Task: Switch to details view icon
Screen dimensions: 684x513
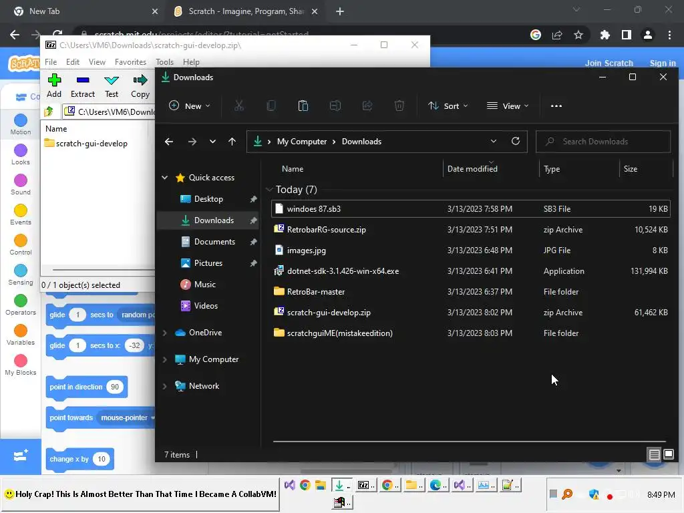Action: coord(655,454)
